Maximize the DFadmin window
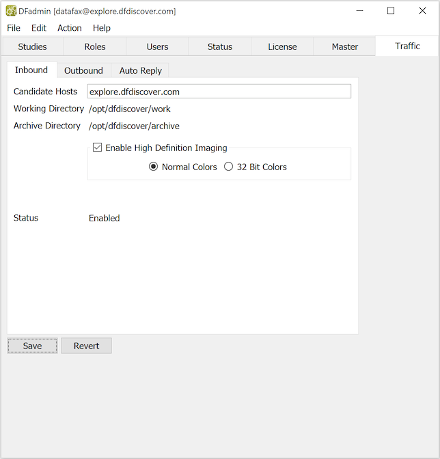This screenshot has height=459, width=440. point(391,11)
